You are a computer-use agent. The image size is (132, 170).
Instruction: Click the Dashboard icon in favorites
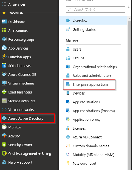(x=4, y=21)
